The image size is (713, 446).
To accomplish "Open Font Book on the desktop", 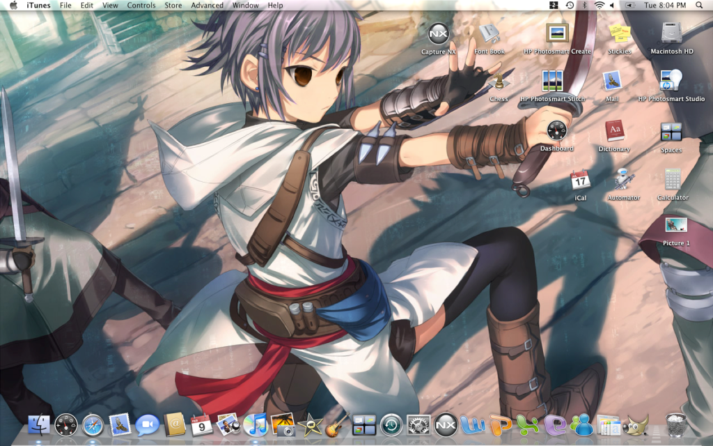I will click(x=489, y=34).
